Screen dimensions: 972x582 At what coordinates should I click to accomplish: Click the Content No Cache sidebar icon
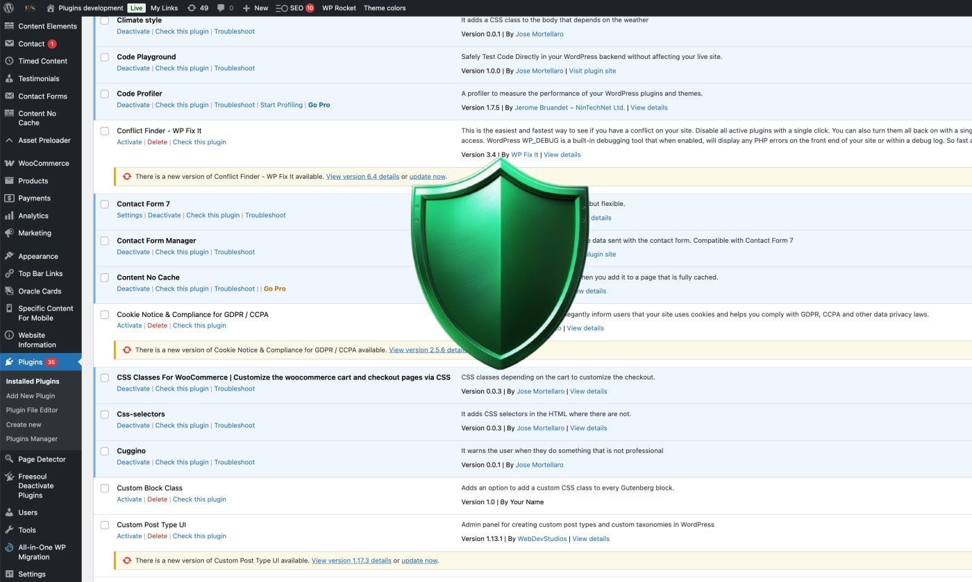pyautogui.click(x=9, y=113)
